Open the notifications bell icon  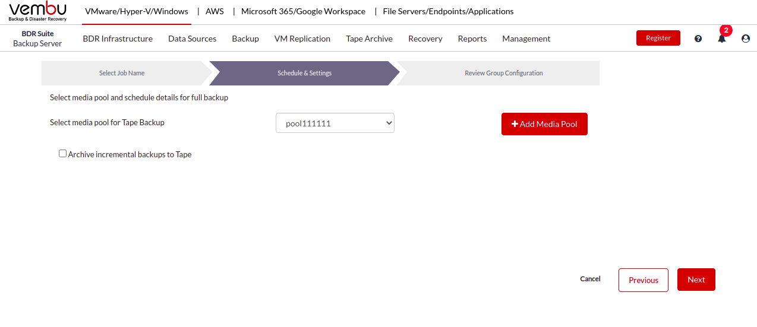[722, 39]
